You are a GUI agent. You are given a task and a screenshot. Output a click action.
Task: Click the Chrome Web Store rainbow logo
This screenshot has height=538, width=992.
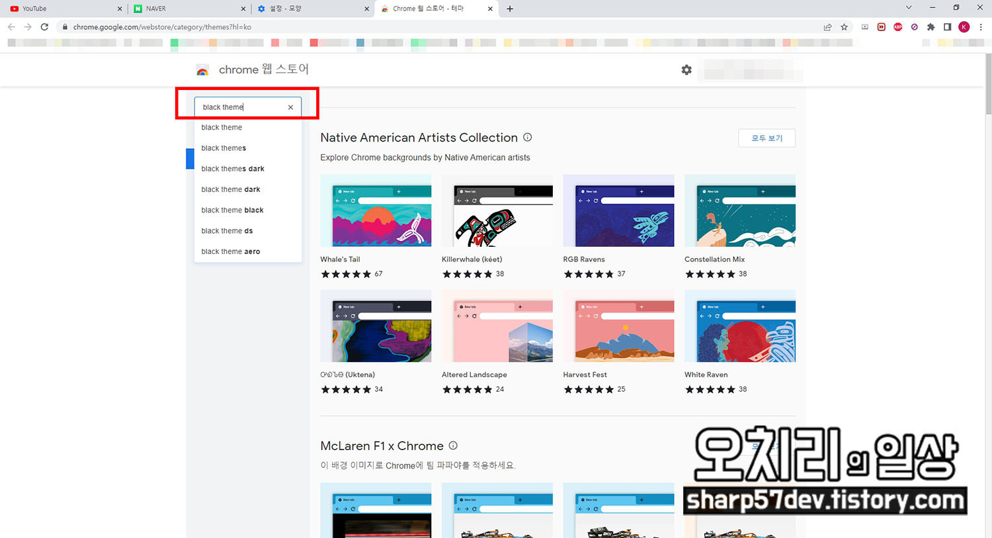click(x=202, y=70)
